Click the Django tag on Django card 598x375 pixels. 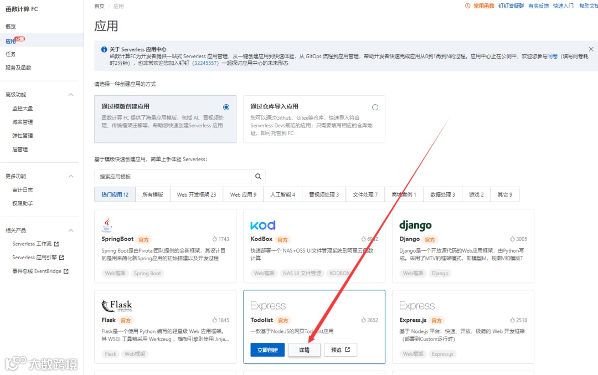pos(440,273)
